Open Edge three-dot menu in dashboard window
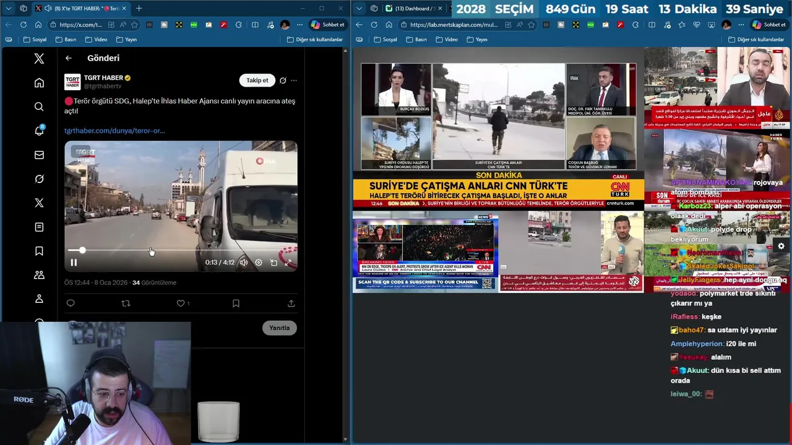 point(741,25)
